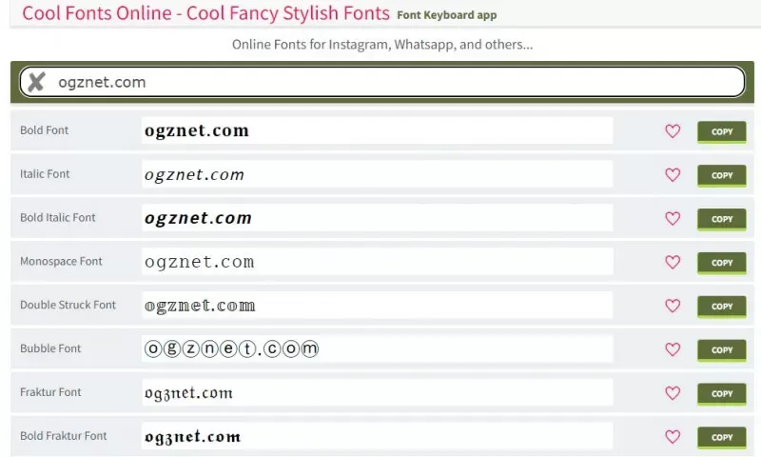
Task: Open the Font Keyboard app link
Action: [446, 15]
